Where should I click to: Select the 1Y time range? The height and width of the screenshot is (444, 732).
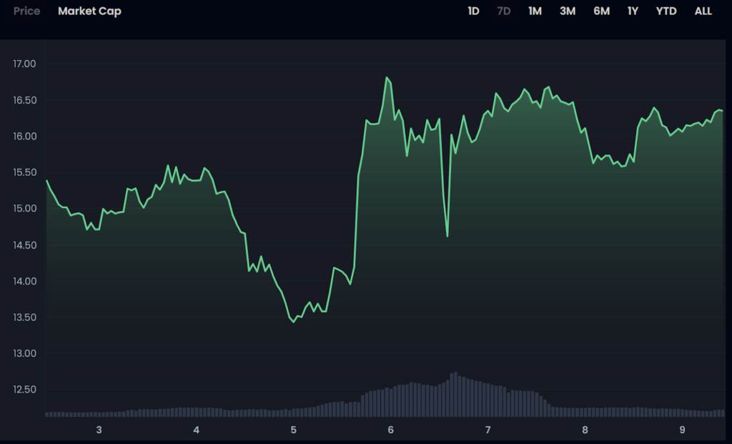coord(633,11)
